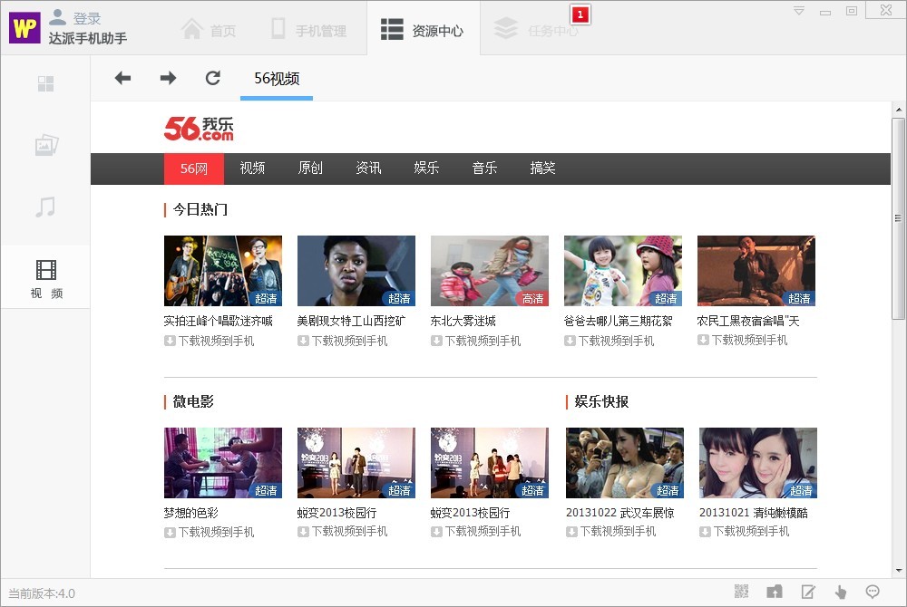Image resolution: width=907 pixels, height=607 pixels.
Task: Click the scrollbar down arrow
Action: pos(898,571)
